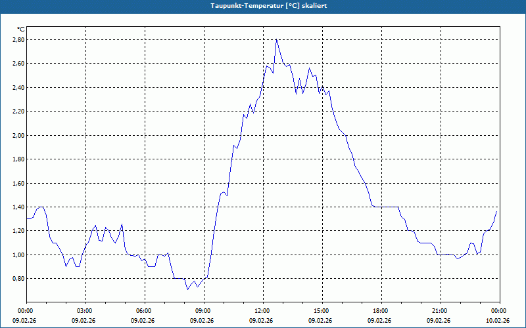
Task: Select the 1,60 y-axis label
Action: tap(18, 184)
